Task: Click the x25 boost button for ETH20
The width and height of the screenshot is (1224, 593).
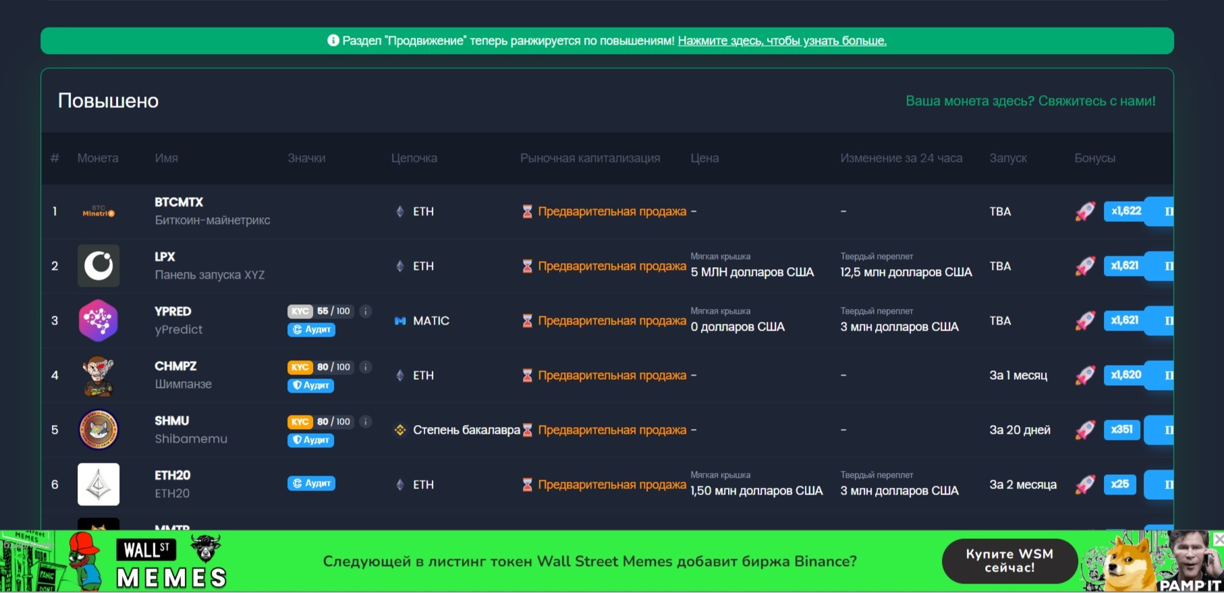Action: tap(1120, 484)
